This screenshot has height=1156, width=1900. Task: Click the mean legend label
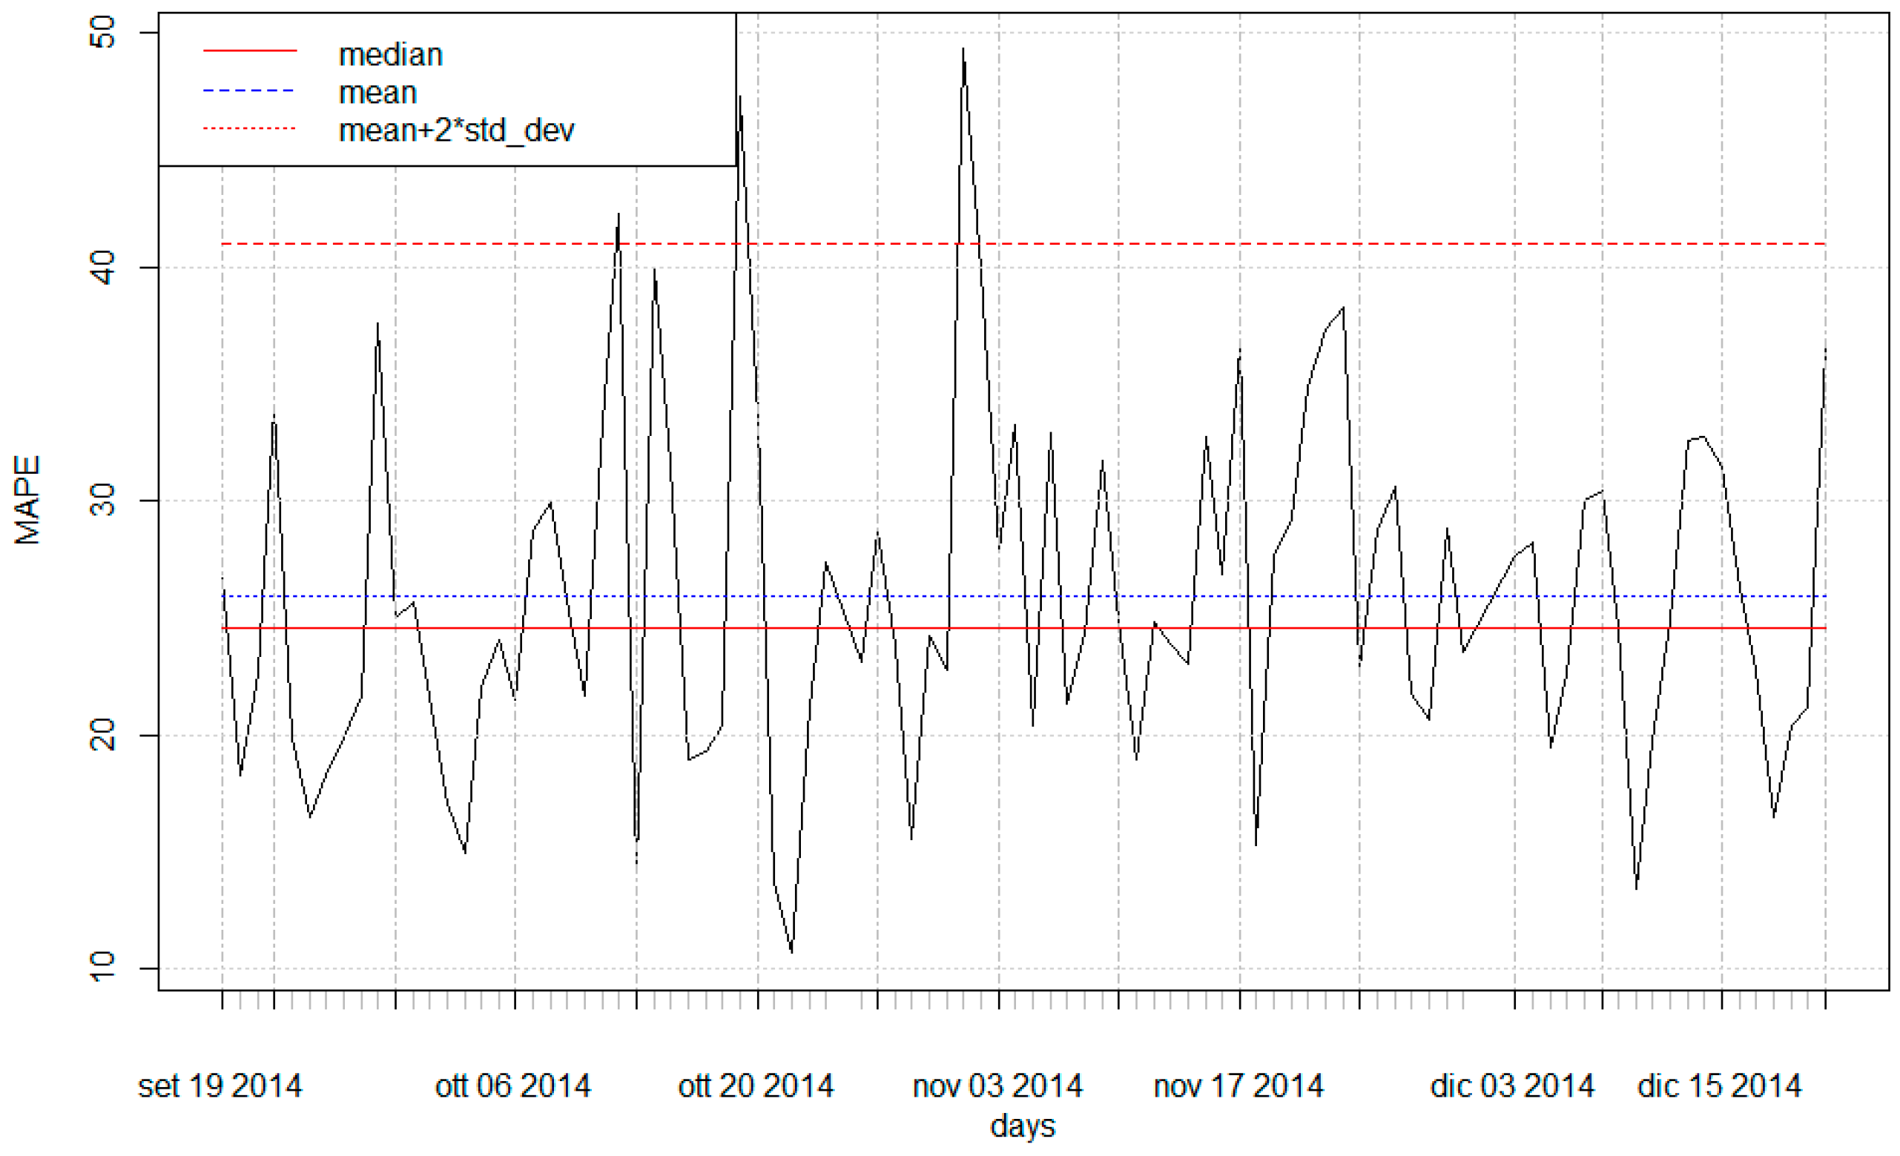tap(377, 93)
